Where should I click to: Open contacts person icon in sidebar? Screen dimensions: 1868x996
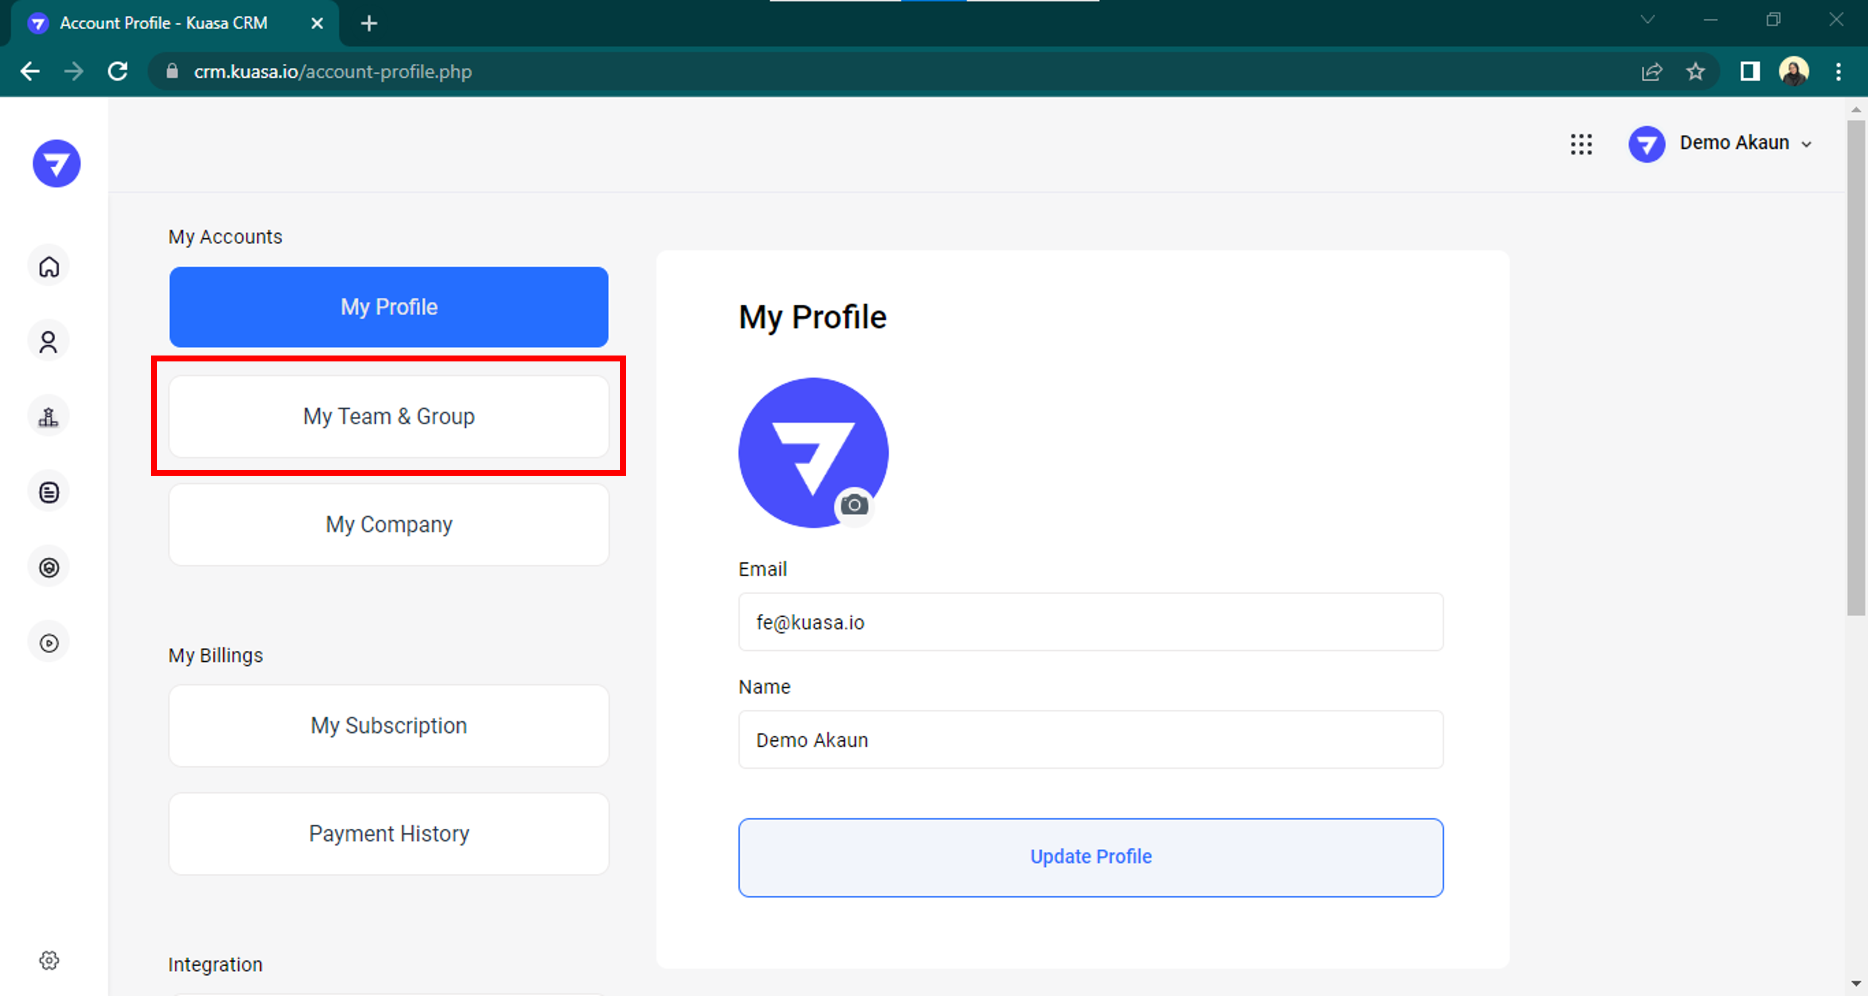(x=48, y=341)
